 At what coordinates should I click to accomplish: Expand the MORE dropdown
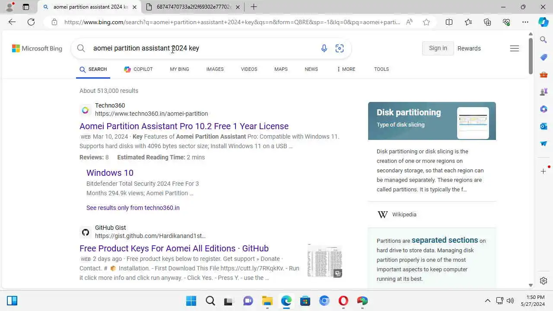[346, 69]
